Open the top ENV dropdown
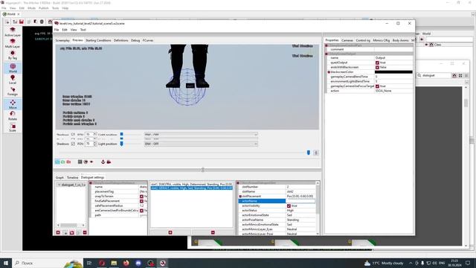 pyautogui.click(x=201, y=134)
